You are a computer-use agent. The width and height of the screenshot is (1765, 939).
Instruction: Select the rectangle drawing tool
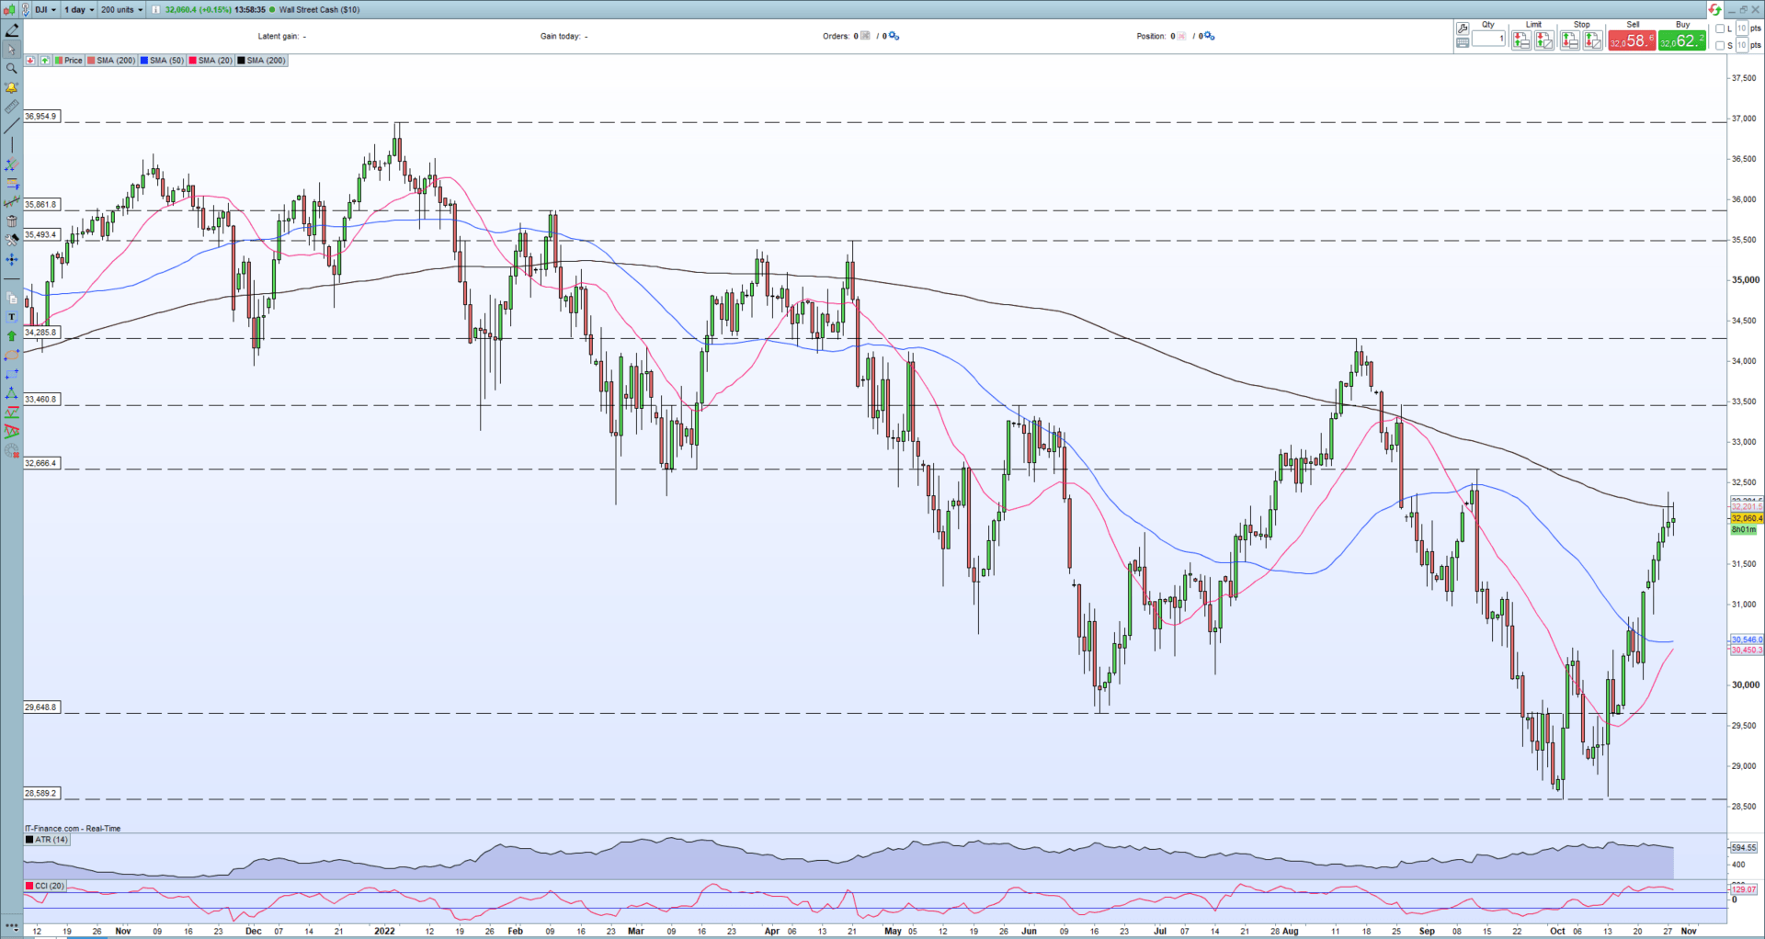(12, 374)
